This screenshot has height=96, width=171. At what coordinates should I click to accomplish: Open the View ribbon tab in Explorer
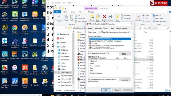80,12
